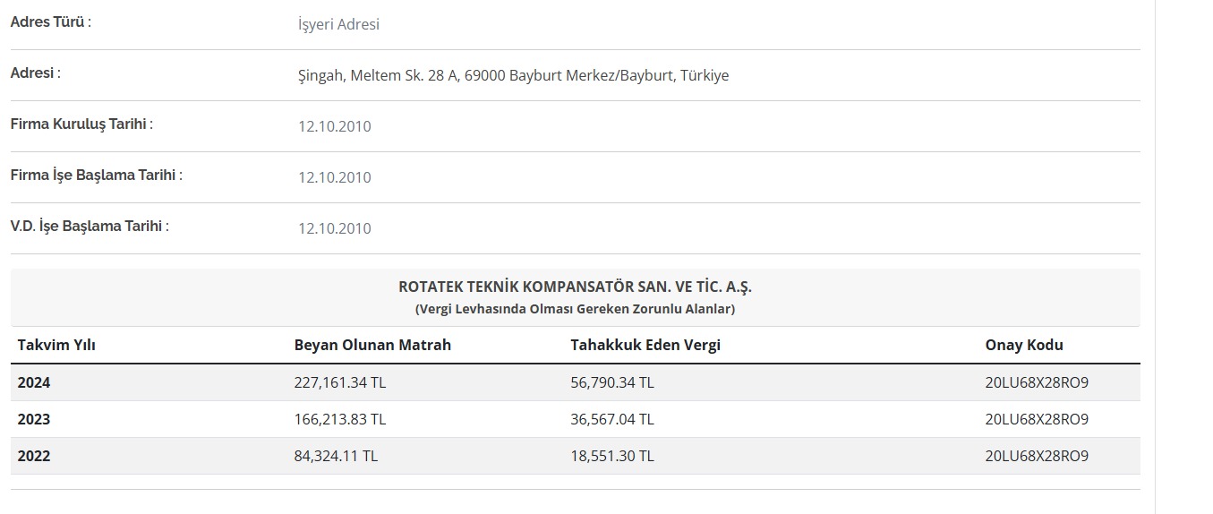
Task: Click the 36,567.04 TL tax amount
Action: point(611,419)
